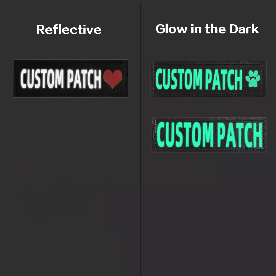Click white word CUSTOM on reflective patch

click(x=42, y=79)
